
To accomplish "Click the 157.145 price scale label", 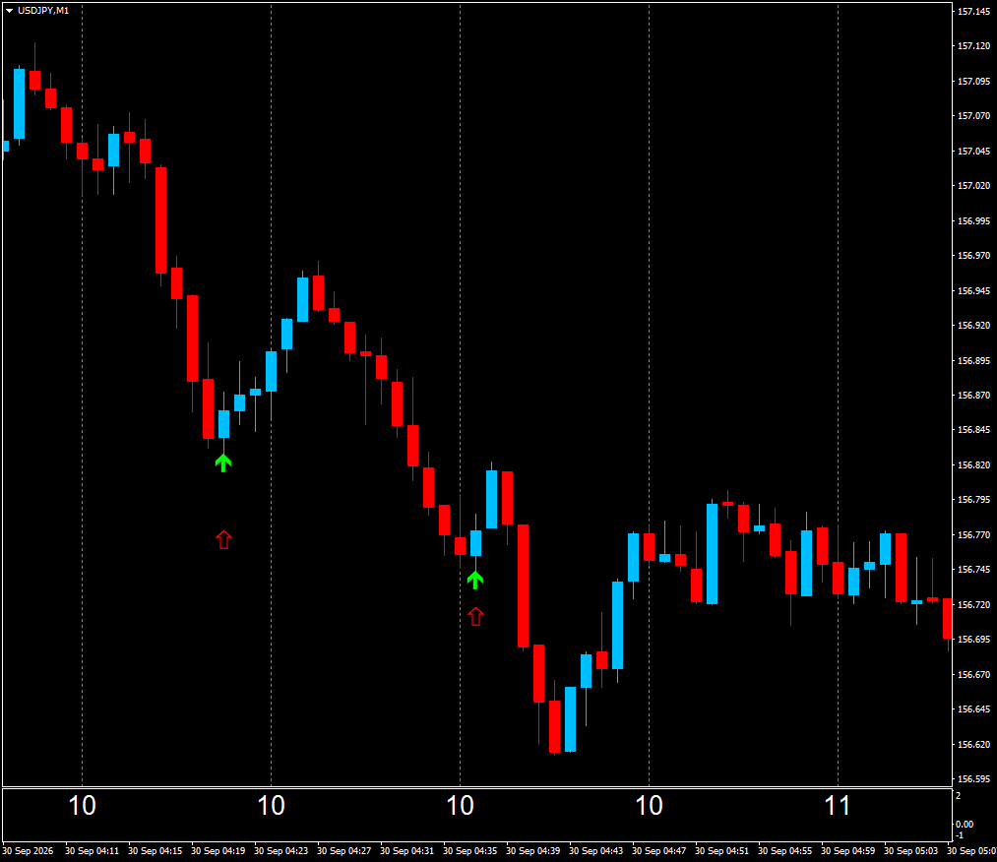I will [973, 12].
